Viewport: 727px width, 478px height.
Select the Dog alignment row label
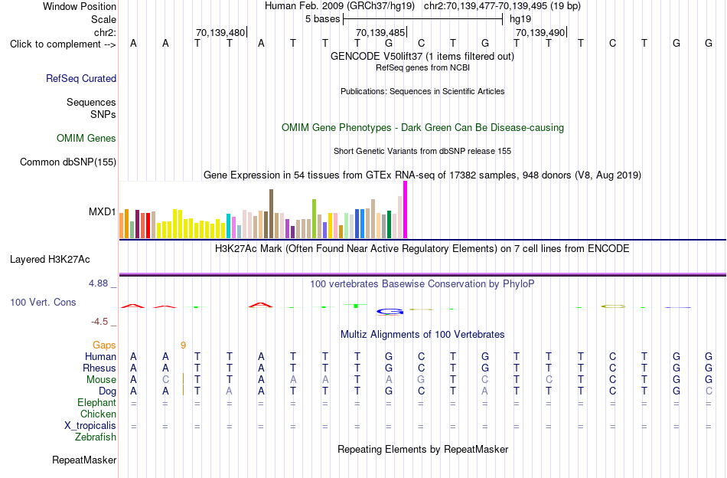tap(107, 391)
